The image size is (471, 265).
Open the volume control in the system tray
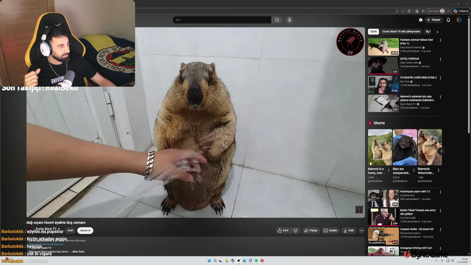point(452,261)
